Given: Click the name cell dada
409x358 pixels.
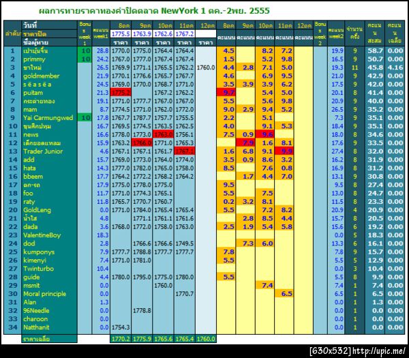Looking at the screenshot, I should 49,227.
